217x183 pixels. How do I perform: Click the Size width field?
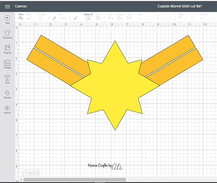[x=146, y=18]
